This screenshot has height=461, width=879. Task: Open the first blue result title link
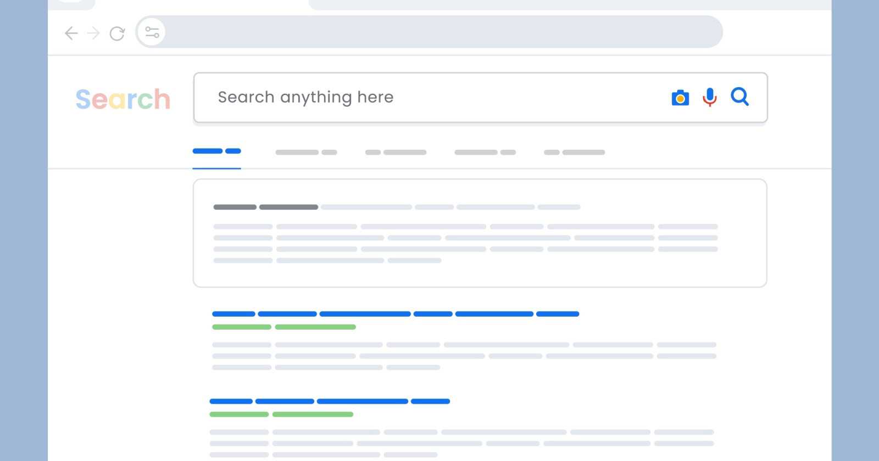pos(396,314)
